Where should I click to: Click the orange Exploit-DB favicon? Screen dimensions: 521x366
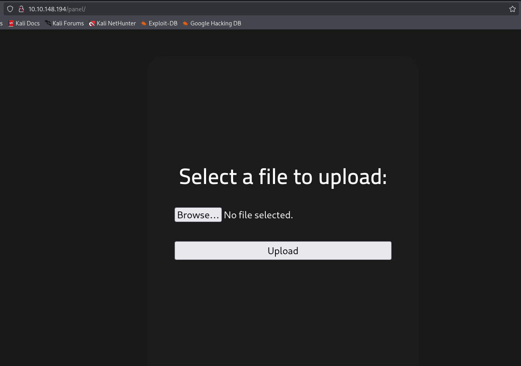144,23
